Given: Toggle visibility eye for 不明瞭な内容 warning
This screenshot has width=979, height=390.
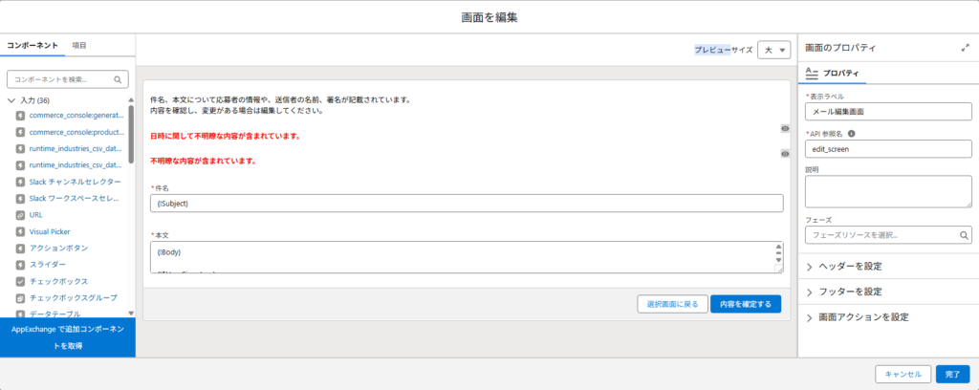Looking at the screenshot, I should point(785,153).
